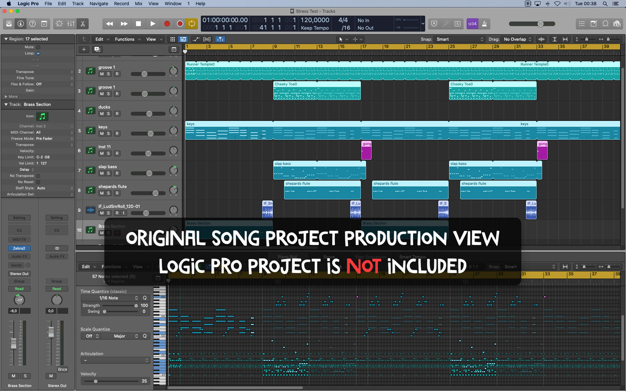The image size is (626, 391).
Task: Open the Snap Smart dropdown
Action: pos(460,39)
